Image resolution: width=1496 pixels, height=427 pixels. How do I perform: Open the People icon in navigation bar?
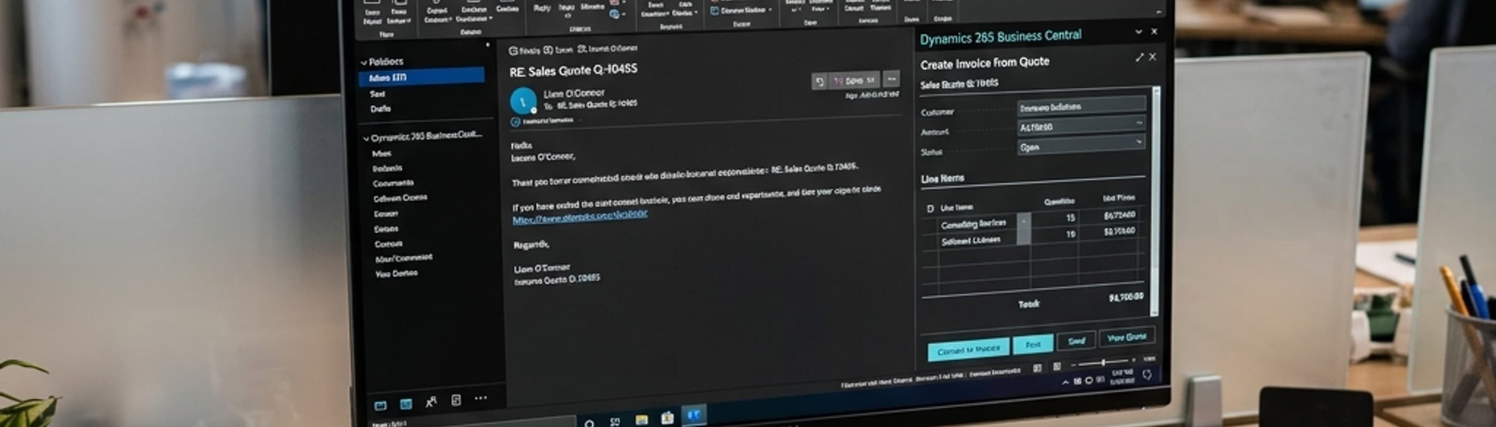(431, 401)
